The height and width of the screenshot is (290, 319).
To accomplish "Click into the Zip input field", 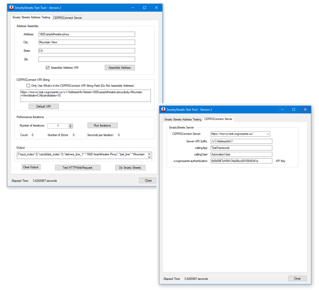I will (x=86, y=59).
